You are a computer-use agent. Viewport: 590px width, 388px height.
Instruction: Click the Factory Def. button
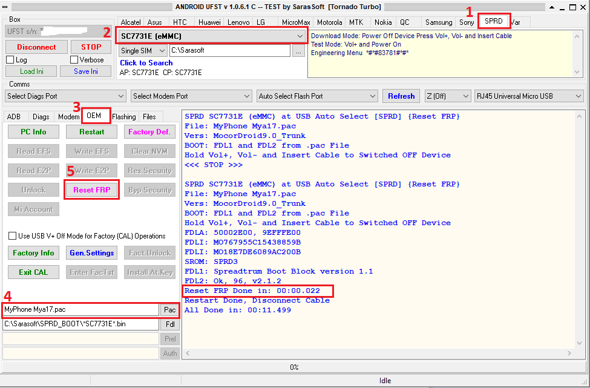(149, 132)
